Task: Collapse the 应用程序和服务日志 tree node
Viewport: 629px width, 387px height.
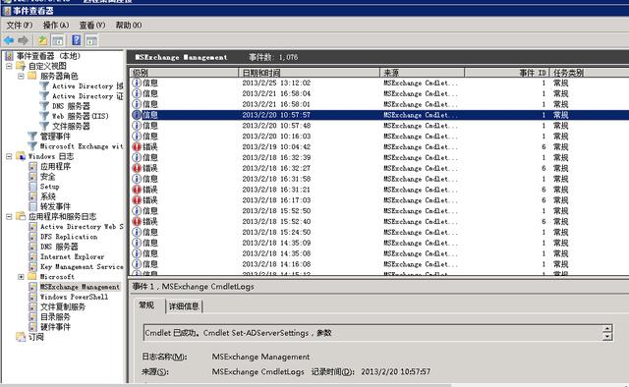Action: click(9, 216)
